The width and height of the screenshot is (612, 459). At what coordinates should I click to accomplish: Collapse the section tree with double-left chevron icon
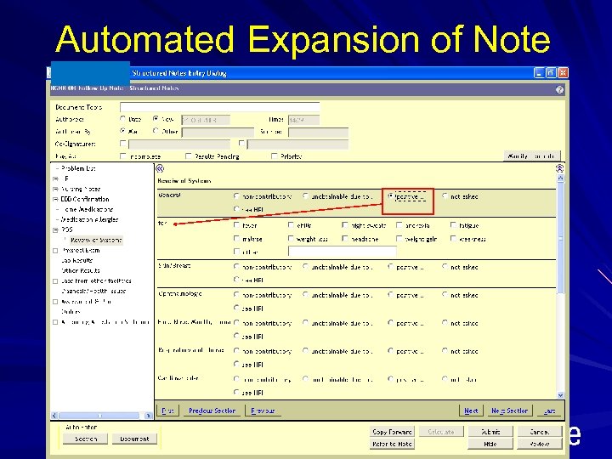coord(160,168)
